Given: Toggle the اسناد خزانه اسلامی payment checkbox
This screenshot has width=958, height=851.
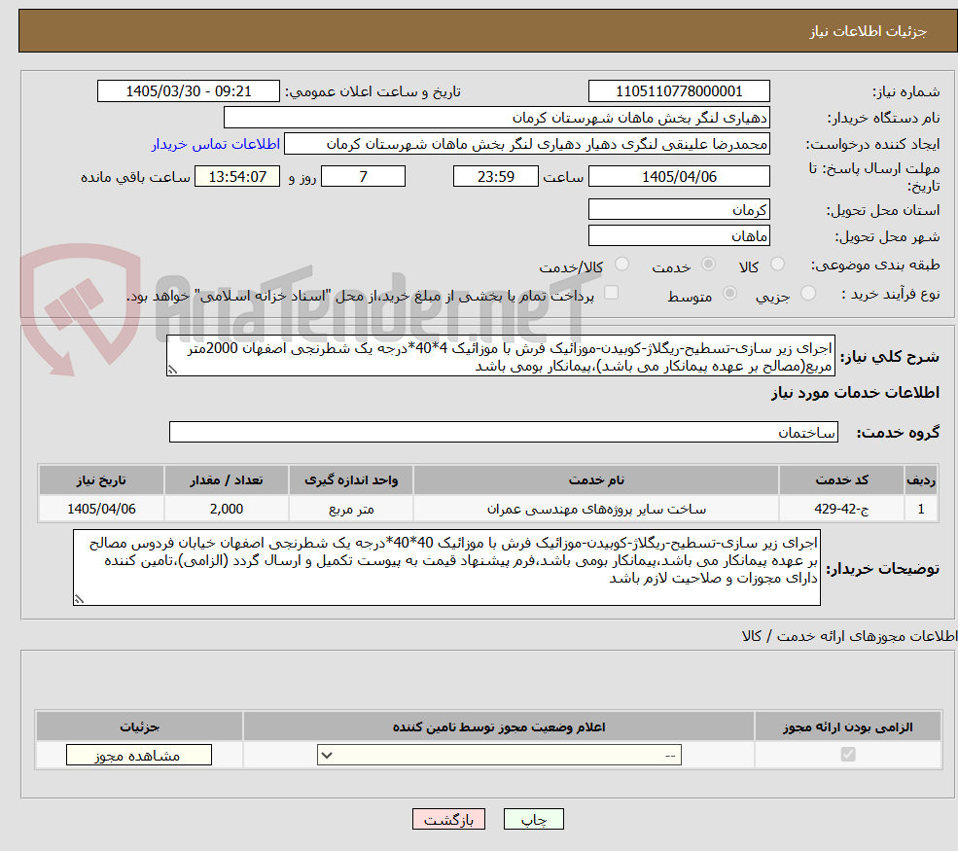Looking at the screenshot, I should point(611,294).
